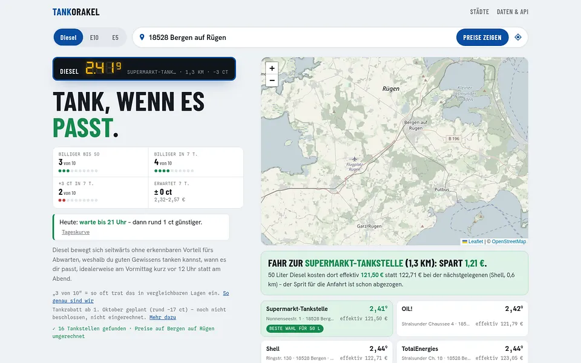Select the Shell station card
This screenshot has height=363, width=581.
[326, 352]
